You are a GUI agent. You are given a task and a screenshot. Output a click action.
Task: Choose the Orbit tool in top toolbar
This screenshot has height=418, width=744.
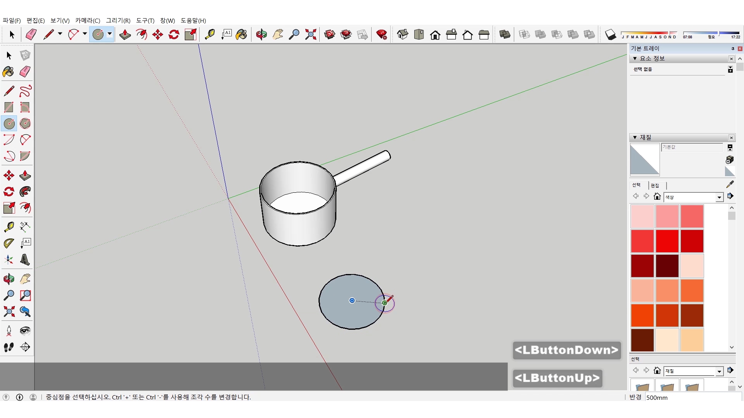pyautogui.click(x=261, y=35)
